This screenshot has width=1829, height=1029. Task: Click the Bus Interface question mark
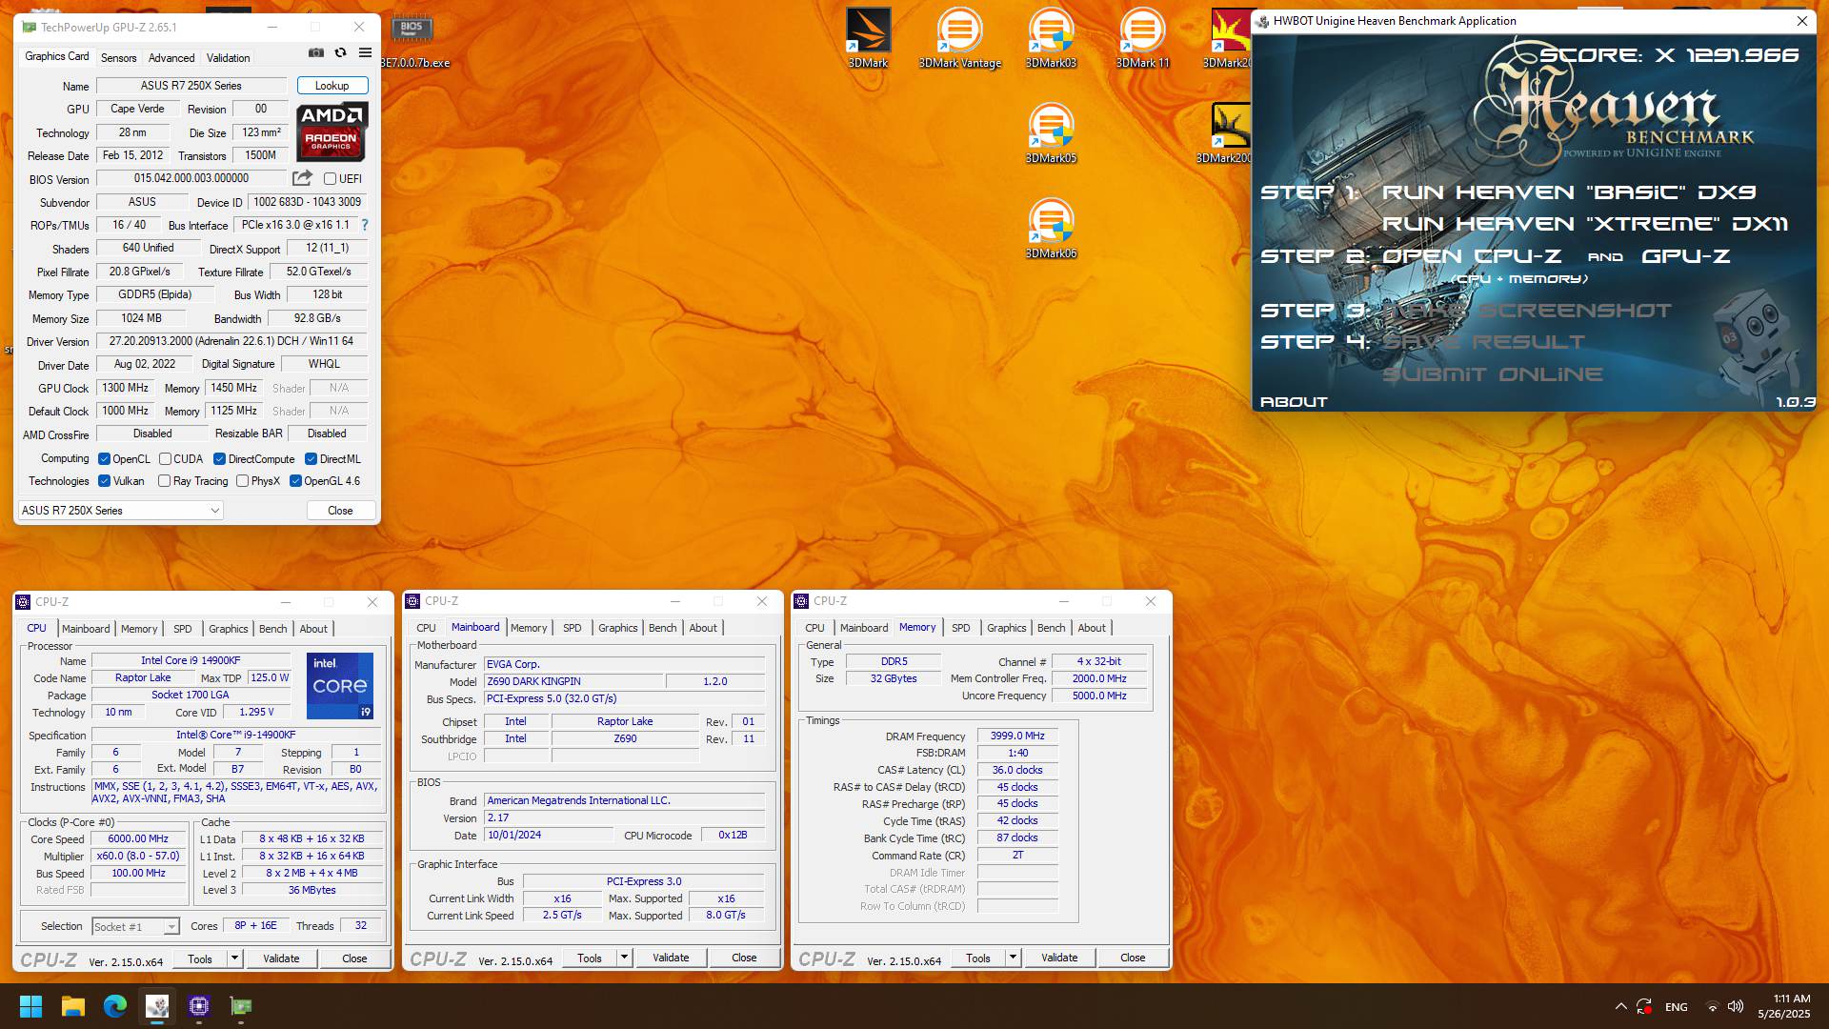point(364,225)
